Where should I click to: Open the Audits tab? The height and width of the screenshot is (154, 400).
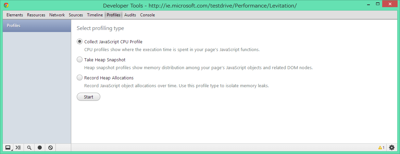(130, 15)
